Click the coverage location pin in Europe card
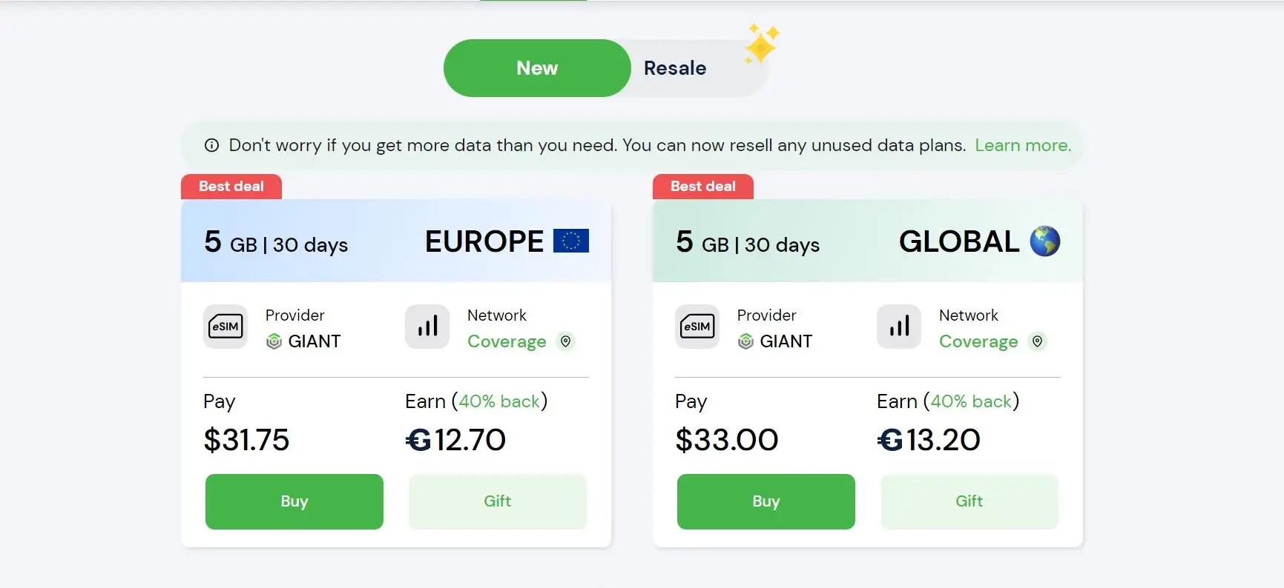The image size is (1284, 588). (x=566, y=341)
